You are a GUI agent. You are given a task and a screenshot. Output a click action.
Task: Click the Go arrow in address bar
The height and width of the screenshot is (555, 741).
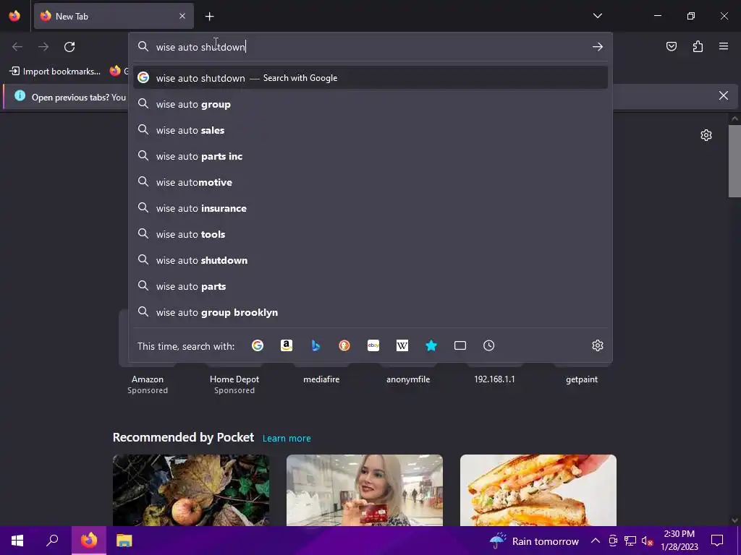tap(597, 47)
